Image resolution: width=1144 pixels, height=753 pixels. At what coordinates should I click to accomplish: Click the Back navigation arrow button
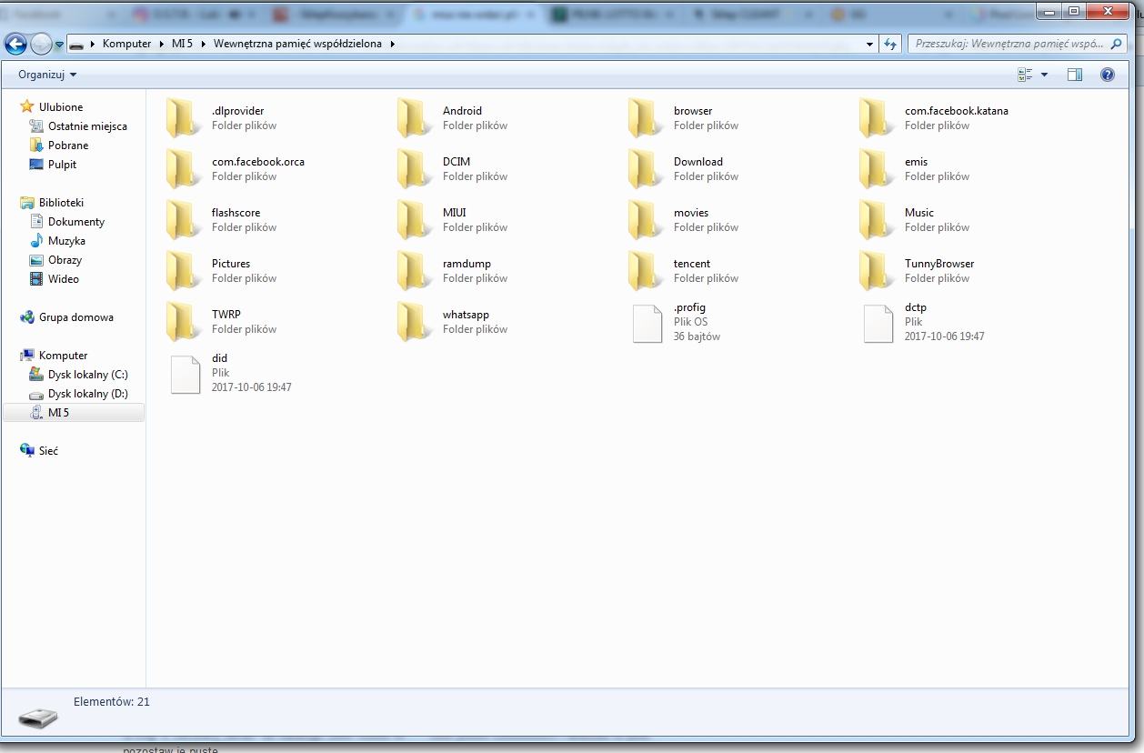click(x=15, y=44)
